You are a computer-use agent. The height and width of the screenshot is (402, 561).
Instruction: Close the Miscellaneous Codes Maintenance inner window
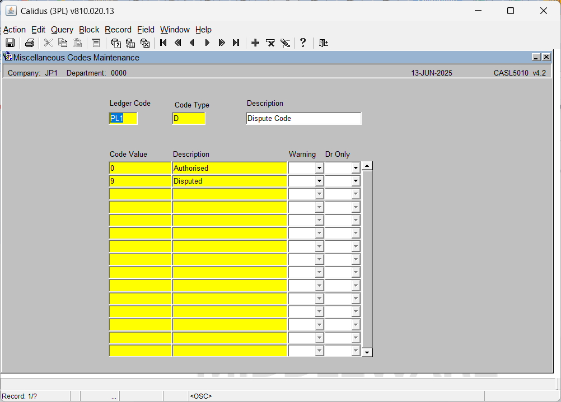point(546,57)
